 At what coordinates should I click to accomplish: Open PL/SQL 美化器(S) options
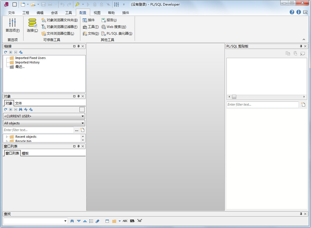117,34
